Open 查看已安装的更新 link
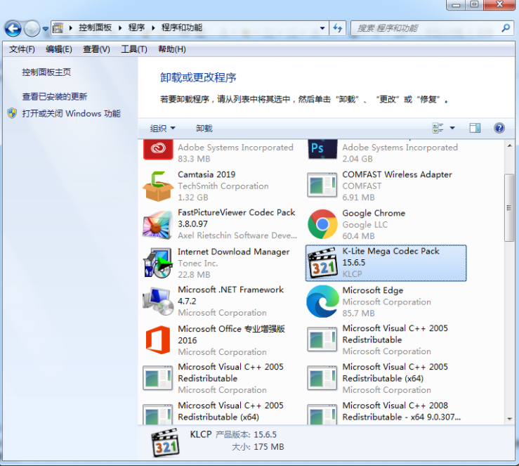Screen dimensions: 519x466 (x=55, y=97)
